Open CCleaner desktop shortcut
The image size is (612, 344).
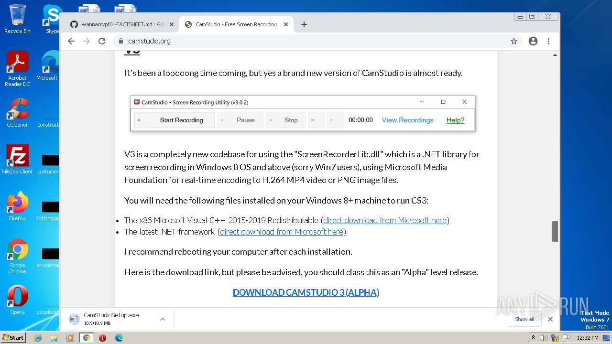(x=17, y=113)
